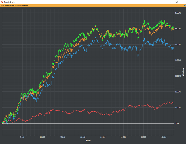Click the "$600.00" axis label
Viewport: 186px width, 144px height.
(178, 29)
